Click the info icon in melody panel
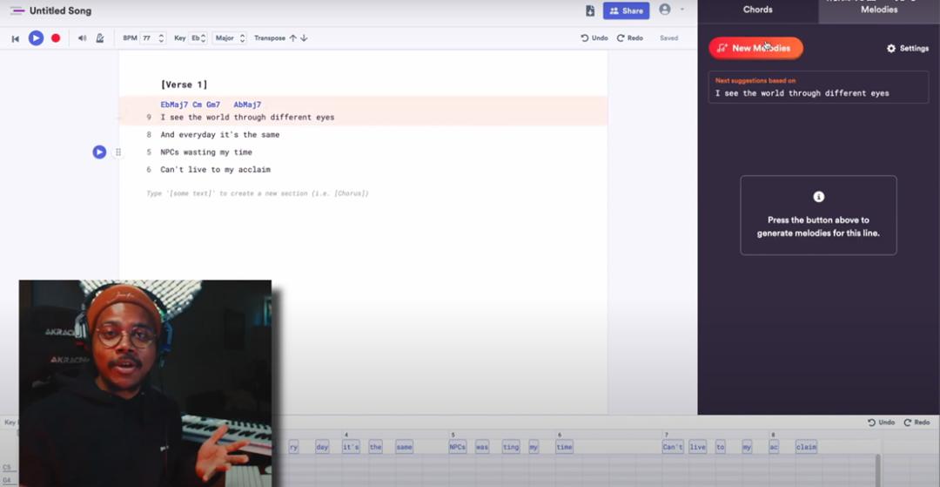 tap(818, 197)
